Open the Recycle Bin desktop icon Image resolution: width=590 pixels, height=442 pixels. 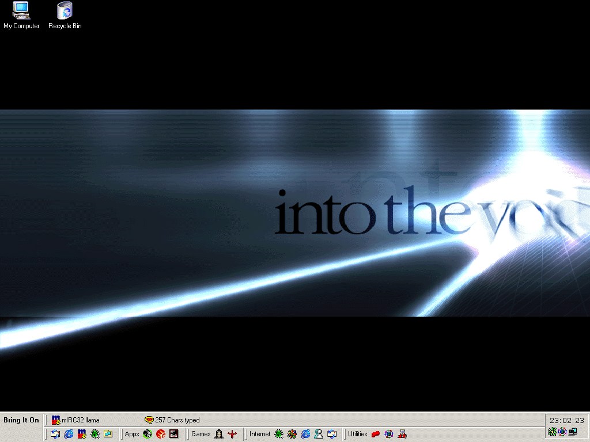coord(65,15)
